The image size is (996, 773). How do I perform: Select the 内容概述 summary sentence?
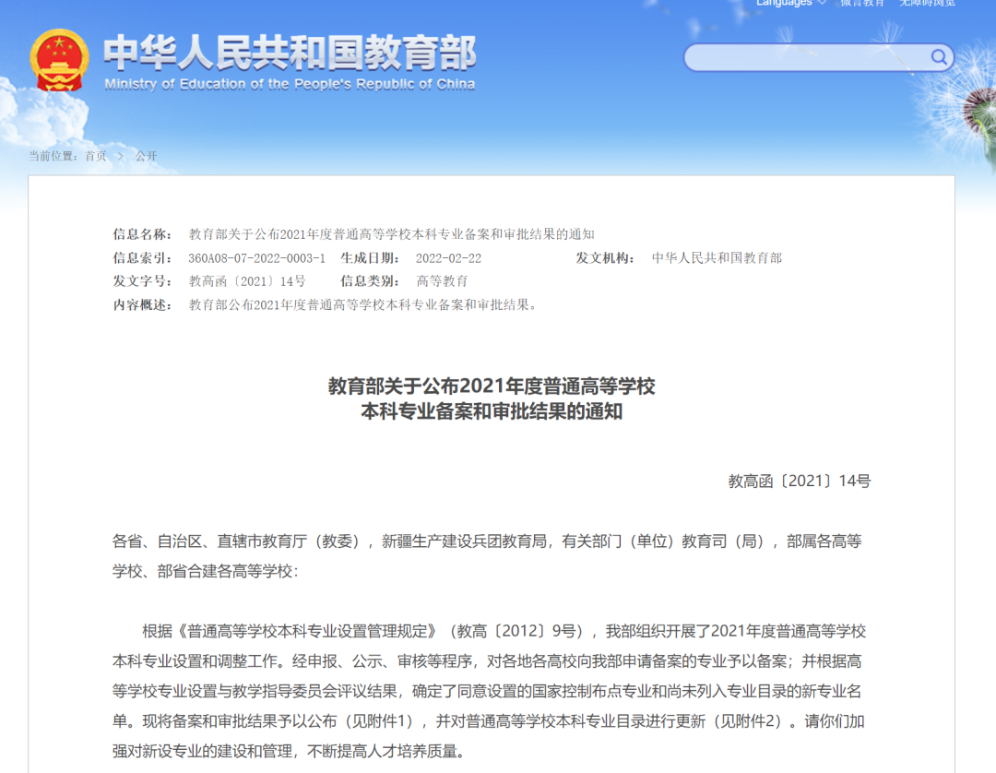coord(363,305)
